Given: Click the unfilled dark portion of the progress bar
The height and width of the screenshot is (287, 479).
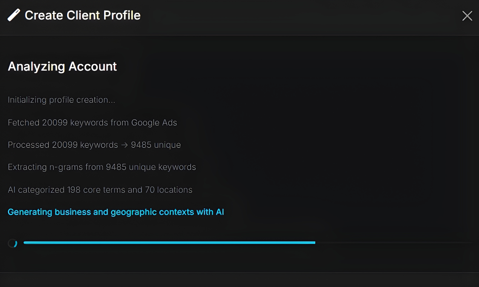Looking at the screenshot, I should coord(392,243).
